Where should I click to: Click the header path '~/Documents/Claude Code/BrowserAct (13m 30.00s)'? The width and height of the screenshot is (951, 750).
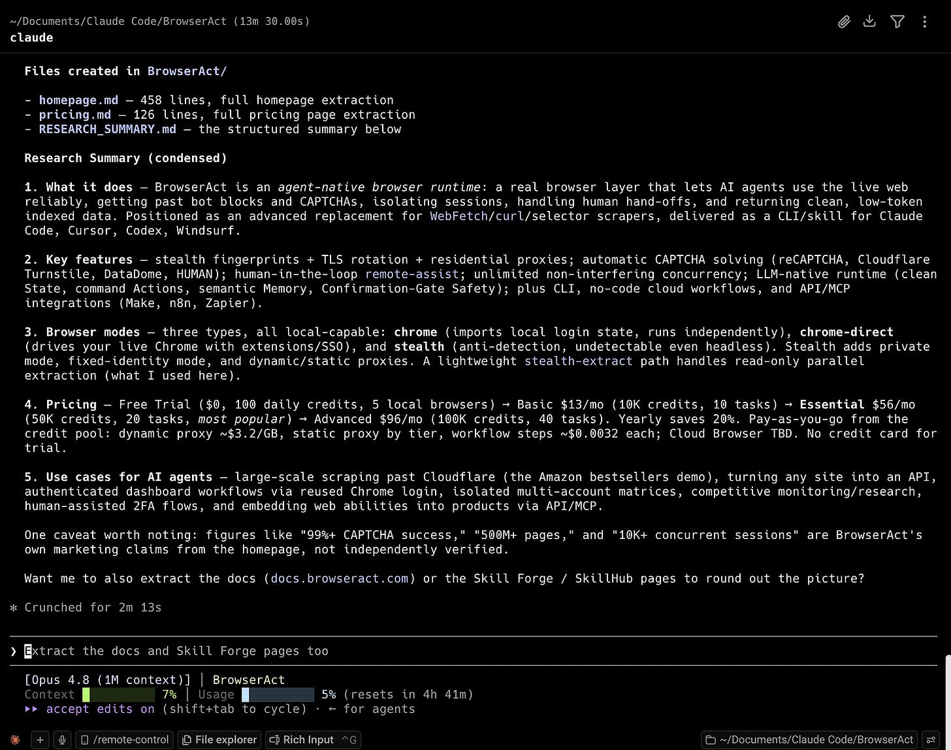pyautogui.click(x=160, y=21)
